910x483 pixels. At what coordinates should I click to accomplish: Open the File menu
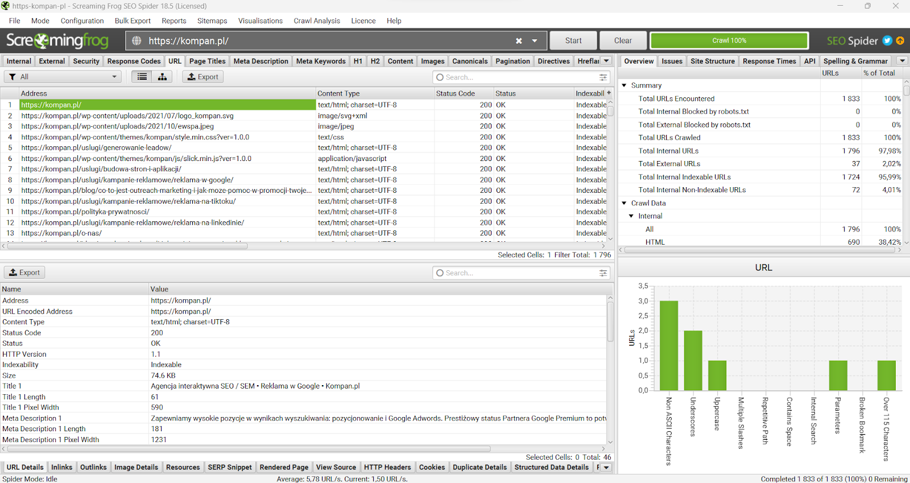pyautogui.click(x=15, y=20)
